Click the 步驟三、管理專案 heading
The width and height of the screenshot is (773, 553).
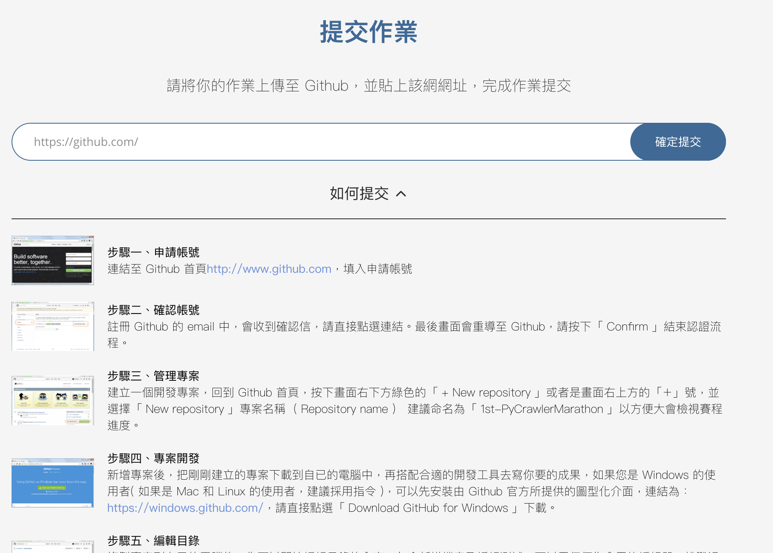pyautogui.click(x=153, y=376)
